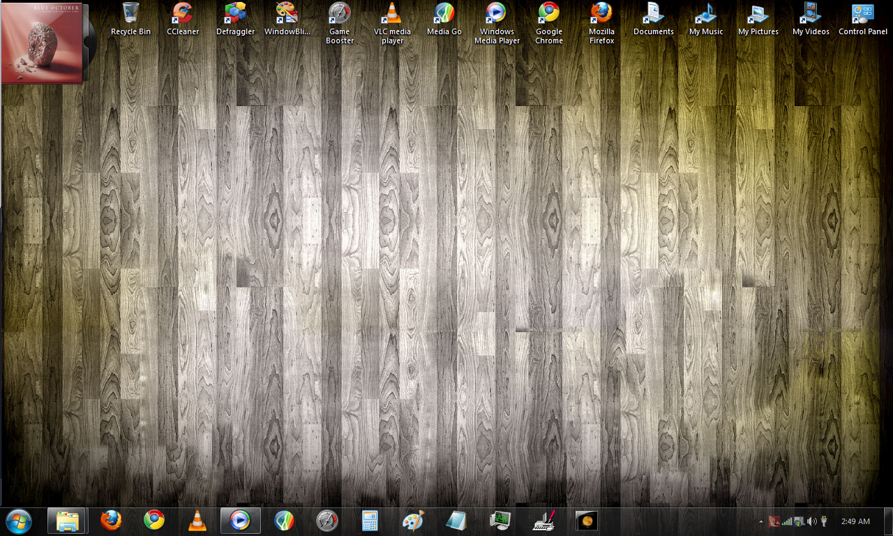The width and height of the screenshot is (893, 536).
Task: Open the My Music desktop folder
Action: tap(706, 19)
